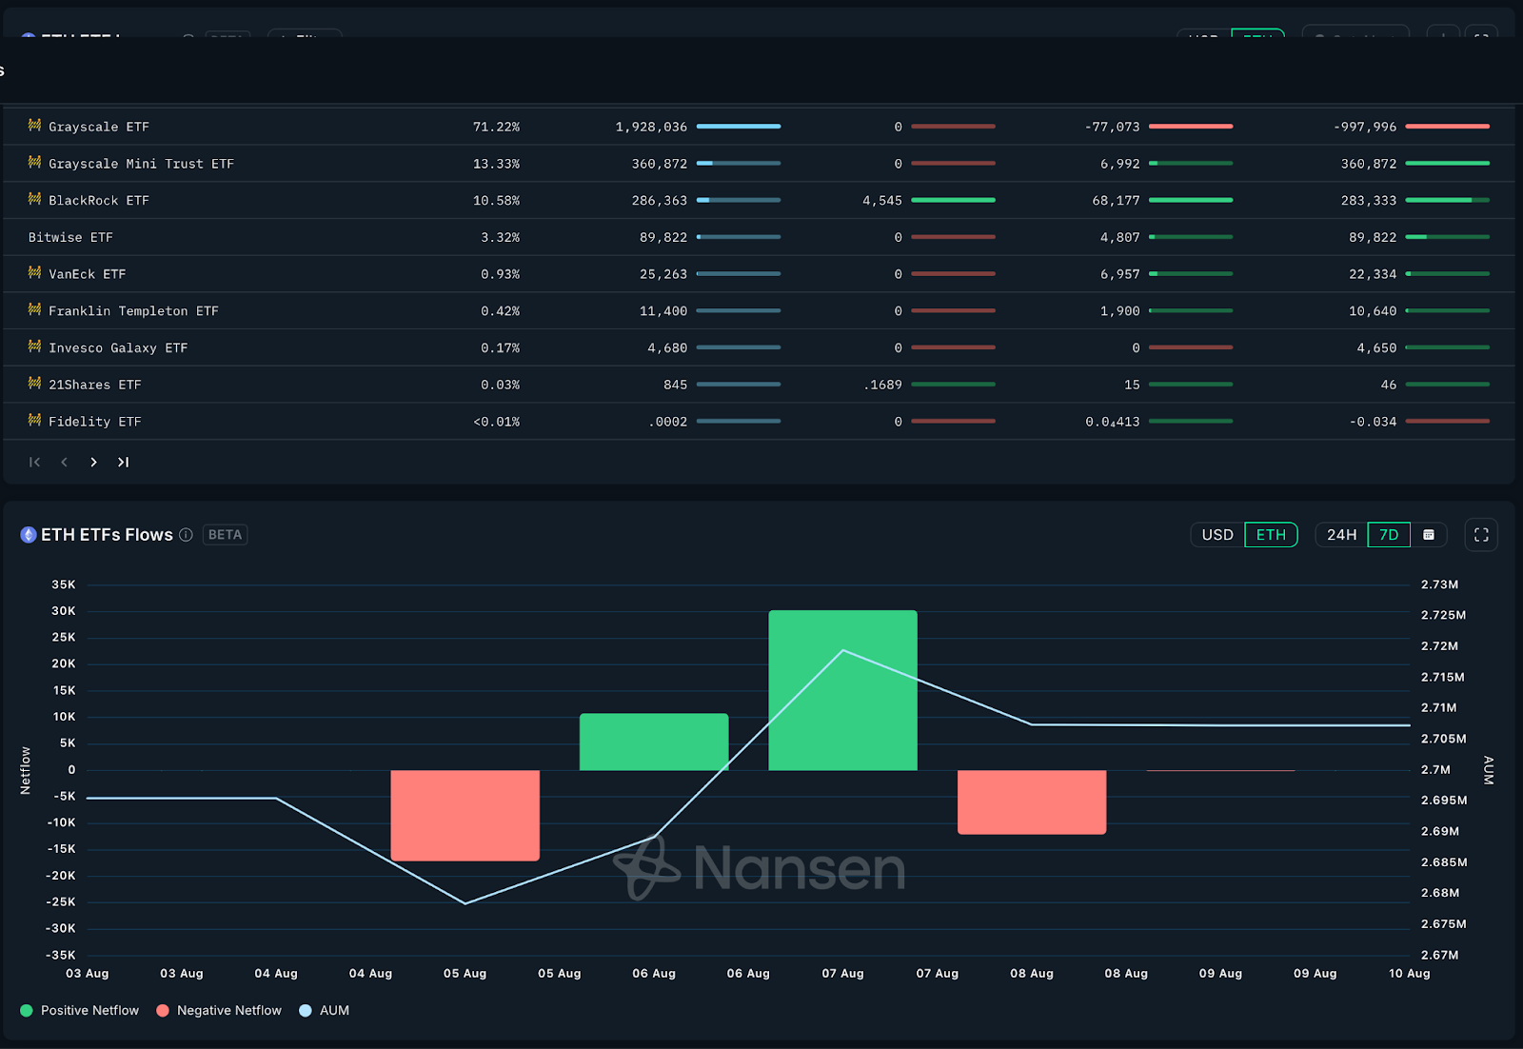Click the label icon beside BlackRock ETF
This screenshot has width=1523, height=1049.
tap(34, 199)
